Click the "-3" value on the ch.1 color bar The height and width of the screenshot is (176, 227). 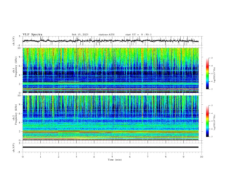coord(212,58)
